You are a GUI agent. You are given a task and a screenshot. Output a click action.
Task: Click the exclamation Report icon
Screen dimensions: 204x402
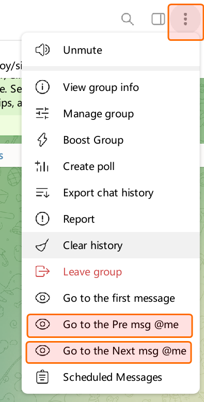pyautogui.click(x=42, y=219)
